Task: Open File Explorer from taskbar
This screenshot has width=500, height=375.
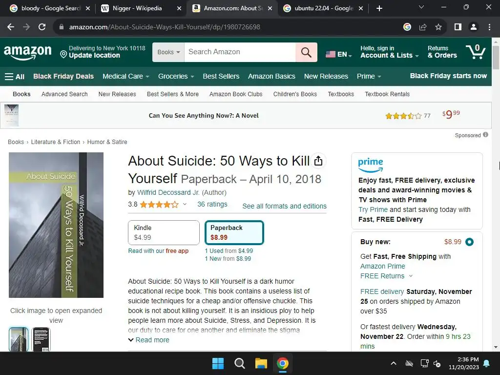Action: [261, 363]
